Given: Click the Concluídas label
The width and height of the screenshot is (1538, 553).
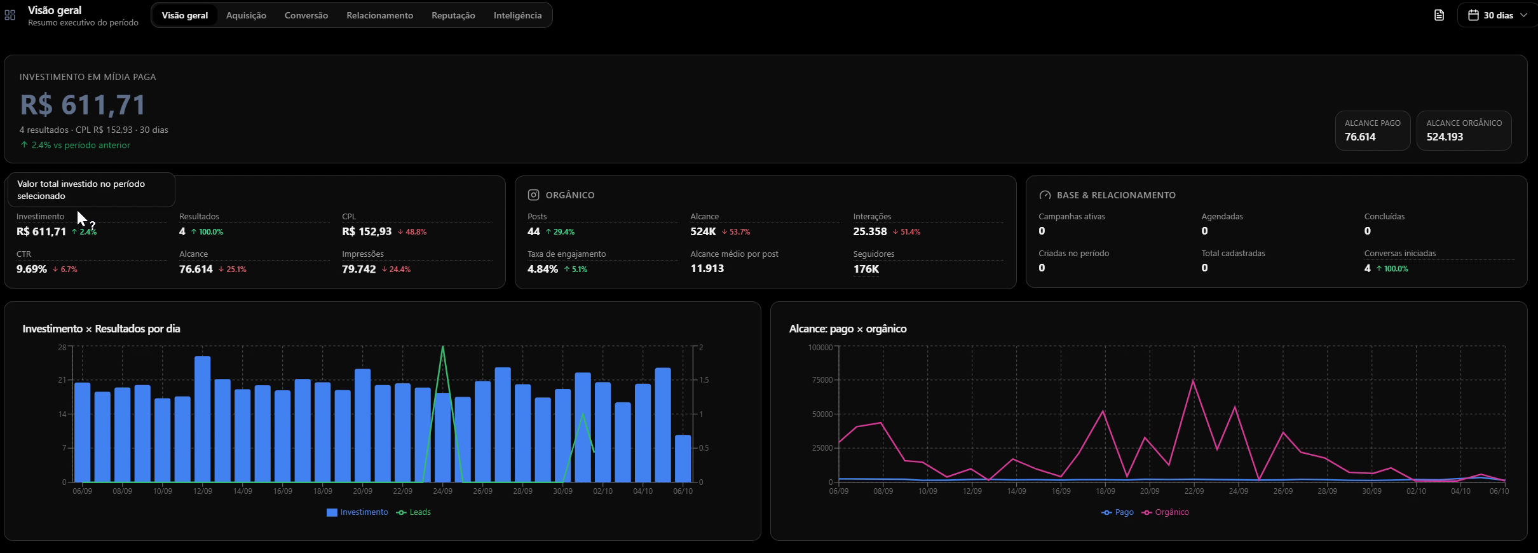Looking at the screenshot, I should tap(1384, 217).
